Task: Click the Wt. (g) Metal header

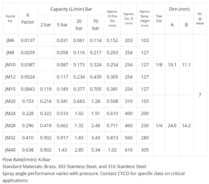Action: [x=200, y=18]
